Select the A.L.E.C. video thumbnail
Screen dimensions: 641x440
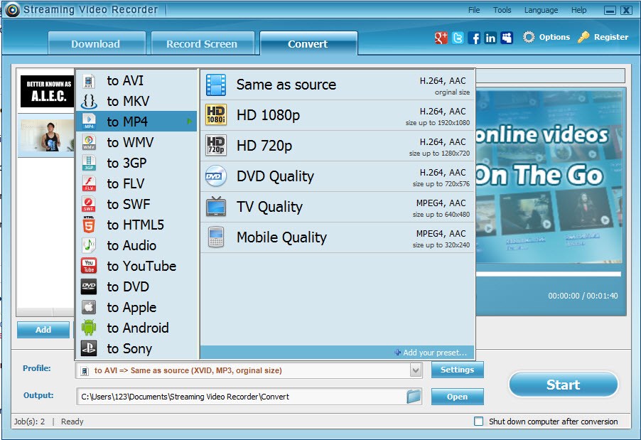(48, 92)
